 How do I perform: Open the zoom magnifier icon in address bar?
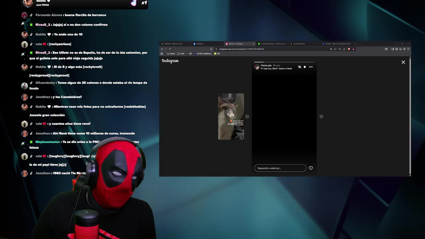click(x=340, y=49)
